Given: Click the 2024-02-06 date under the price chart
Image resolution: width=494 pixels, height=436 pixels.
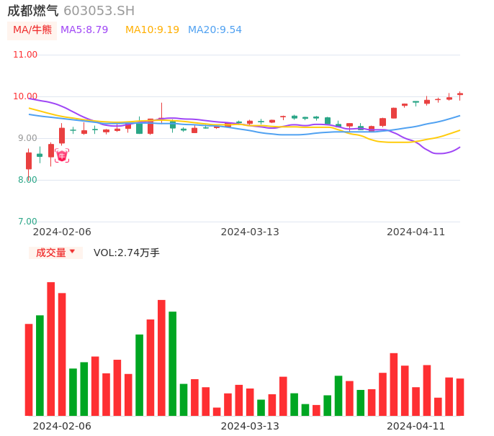Looking at the screenshot, I should click(62, 232).
